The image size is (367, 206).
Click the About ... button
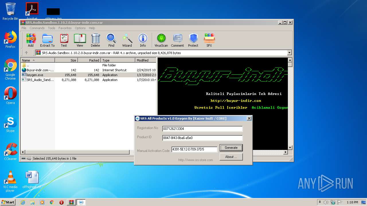pos(231,157)
